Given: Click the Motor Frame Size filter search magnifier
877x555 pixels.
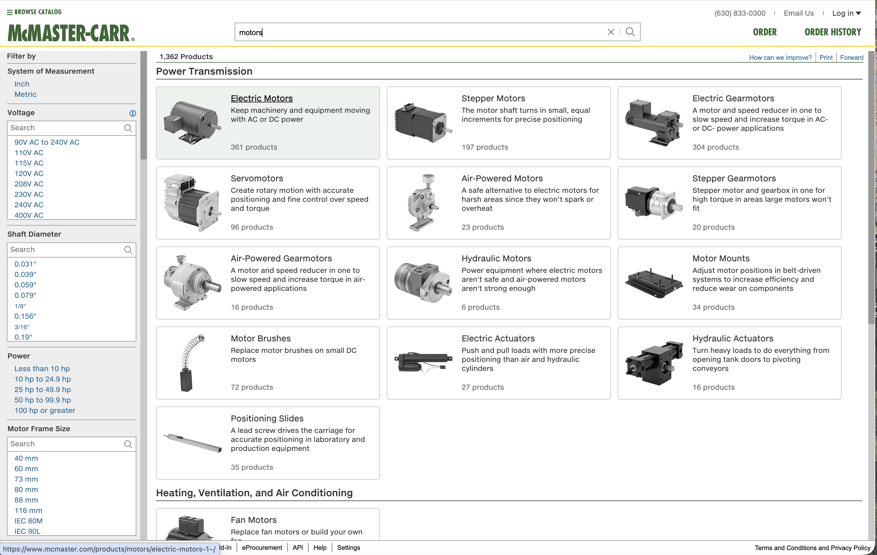Looking at the screenshot, I should coord(128,444).
